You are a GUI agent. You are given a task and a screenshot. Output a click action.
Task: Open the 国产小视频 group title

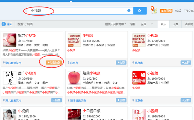click(x=27, y=73)
